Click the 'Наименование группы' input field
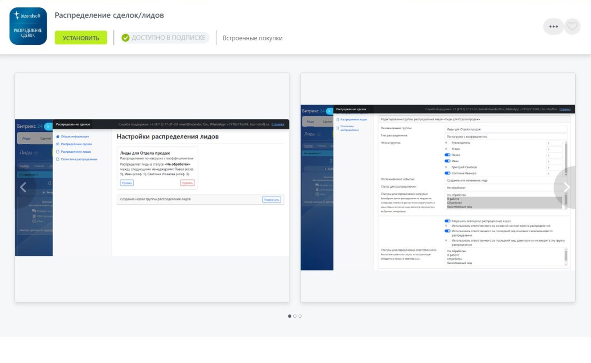 pyautogui.click(x=506, y=129)
